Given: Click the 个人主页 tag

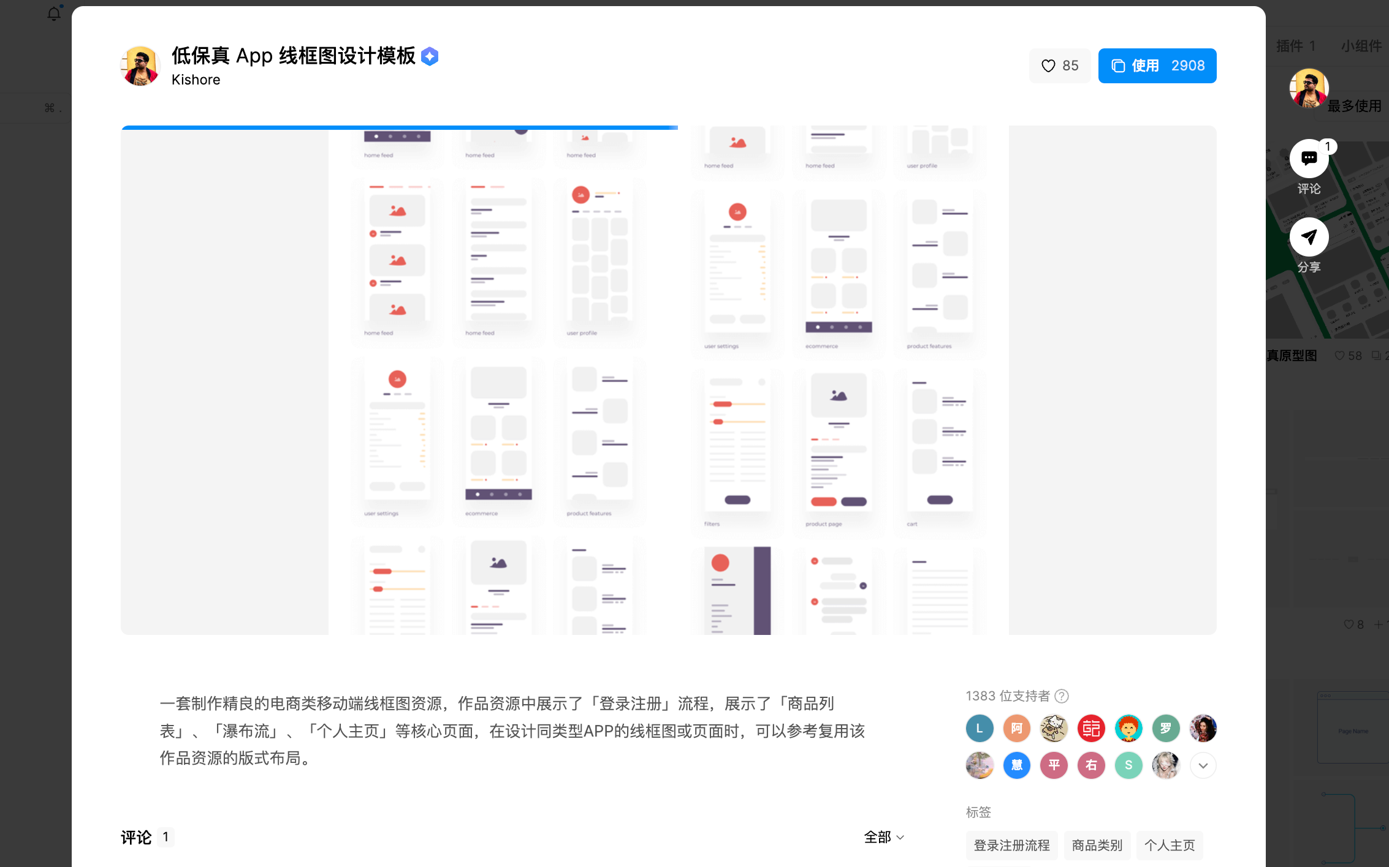Looking at the screenshot, I should [1169, 846].
